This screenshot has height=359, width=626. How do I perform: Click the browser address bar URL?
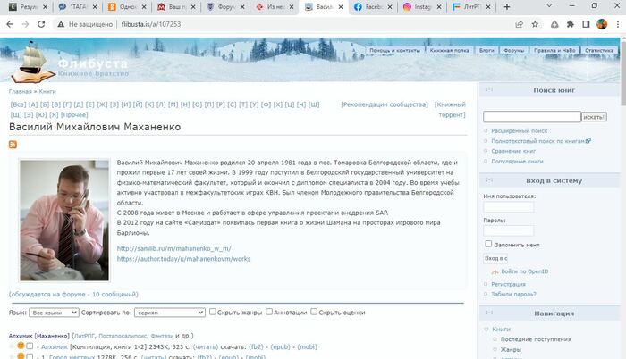click(151, 24)
